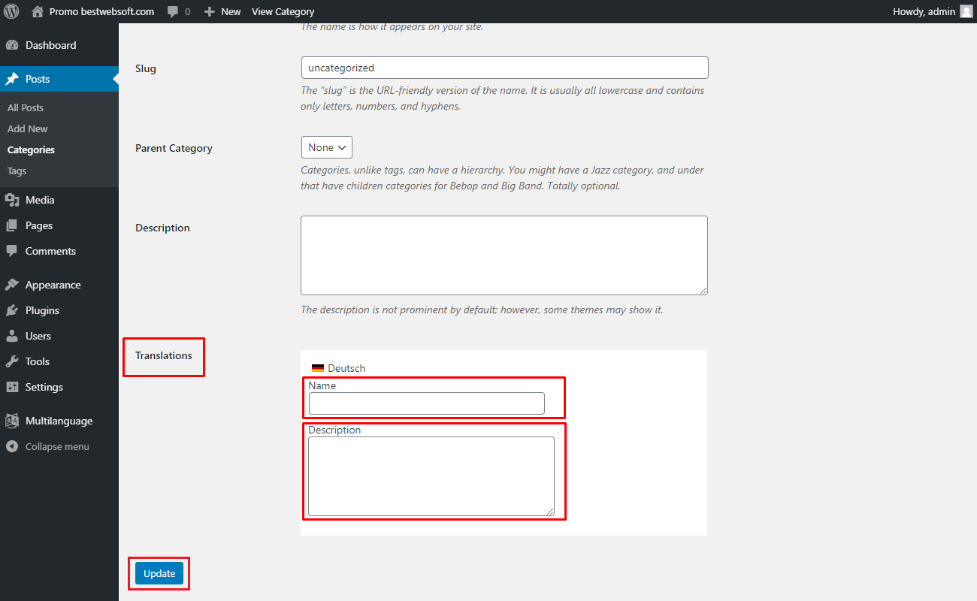Click the Plugins plug icon
The image size is (977, 601).
pyautogui.click(x=12, y=310)
